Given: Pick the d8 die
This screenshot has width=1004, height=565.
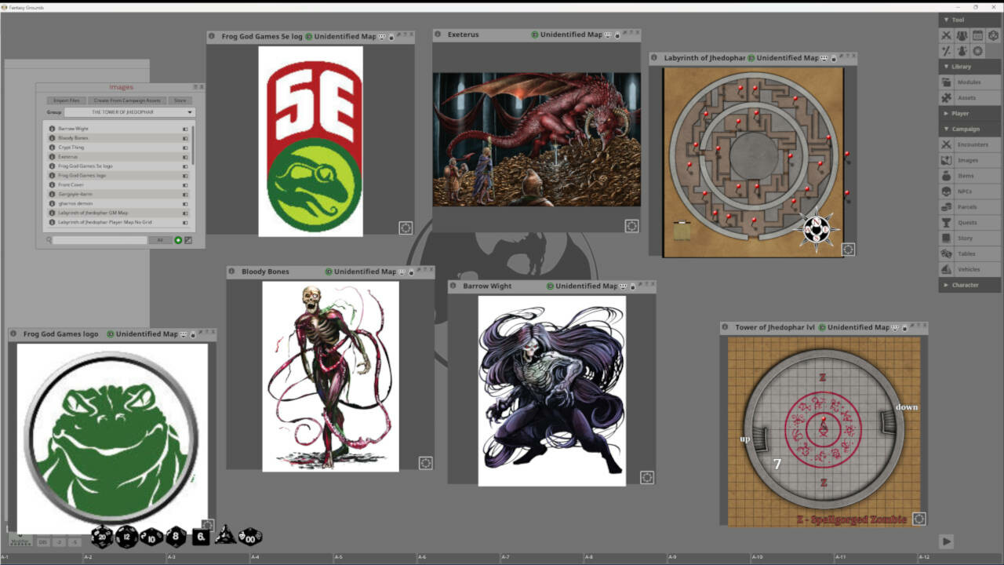Looking at the screenshot, I should pos(176,537).
